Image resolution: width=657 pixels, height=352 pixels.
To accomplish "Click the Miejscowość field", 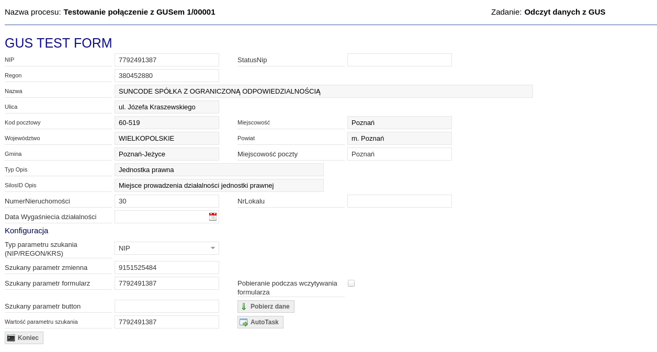I will [x=400, y=122].
